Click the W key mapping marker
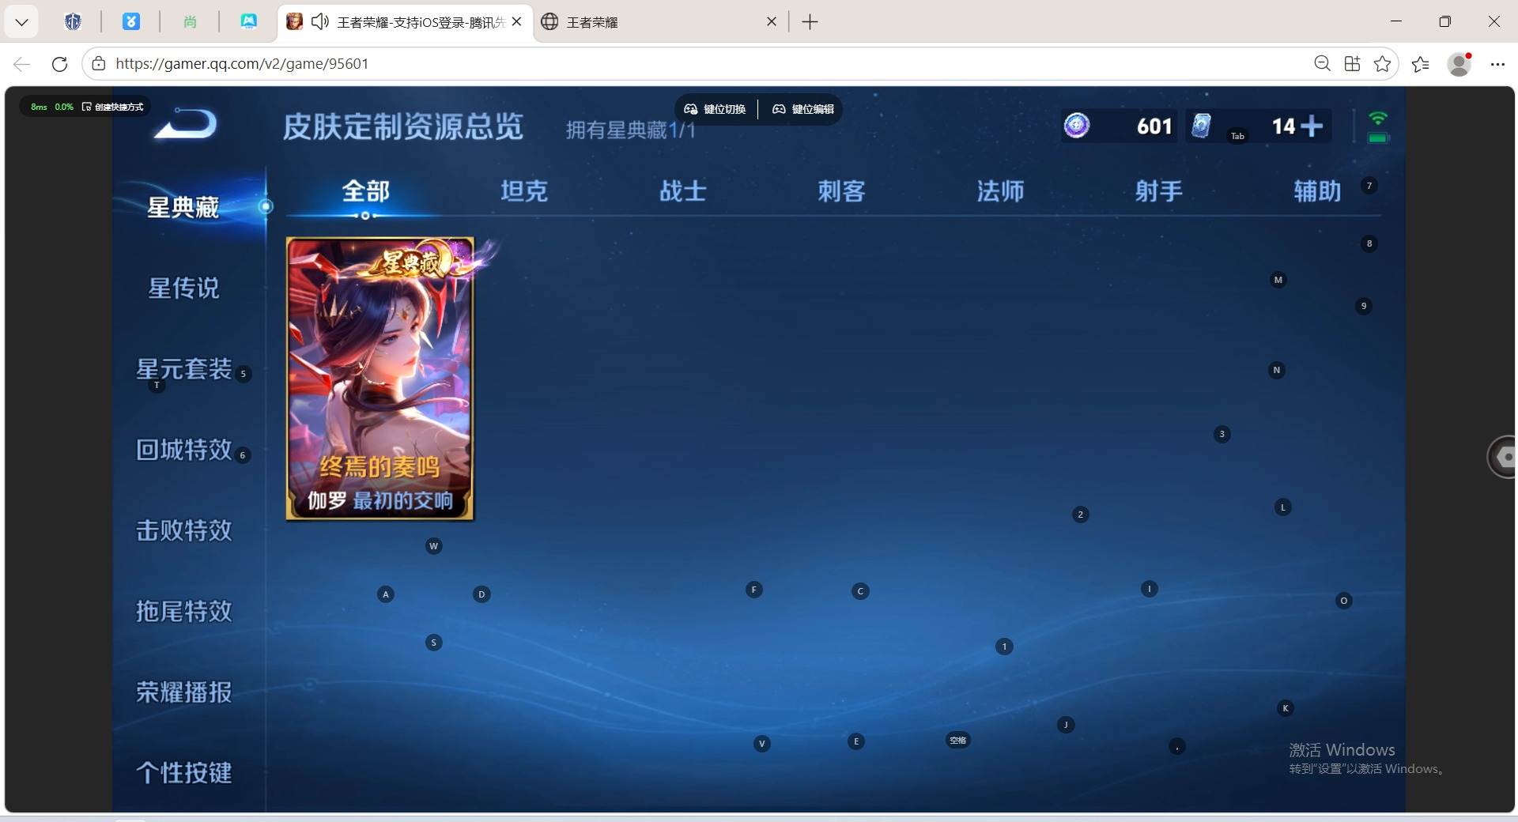The width and height of the screenshot is (1518, 822). tap(433, 546)
